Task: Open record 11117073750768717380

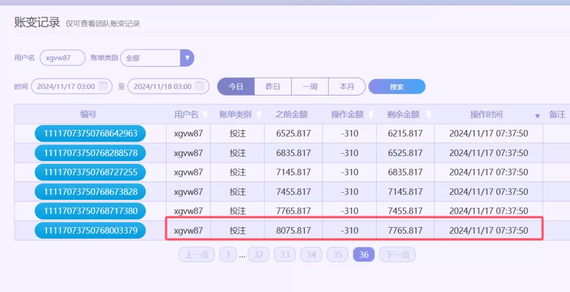Action: pos(90,211)
